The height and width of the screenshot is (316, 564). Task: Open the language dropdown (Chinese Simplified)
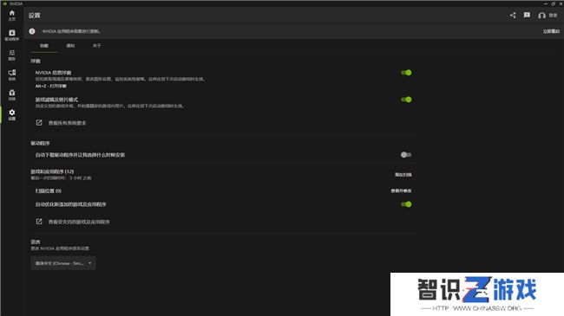pos(63,263)
